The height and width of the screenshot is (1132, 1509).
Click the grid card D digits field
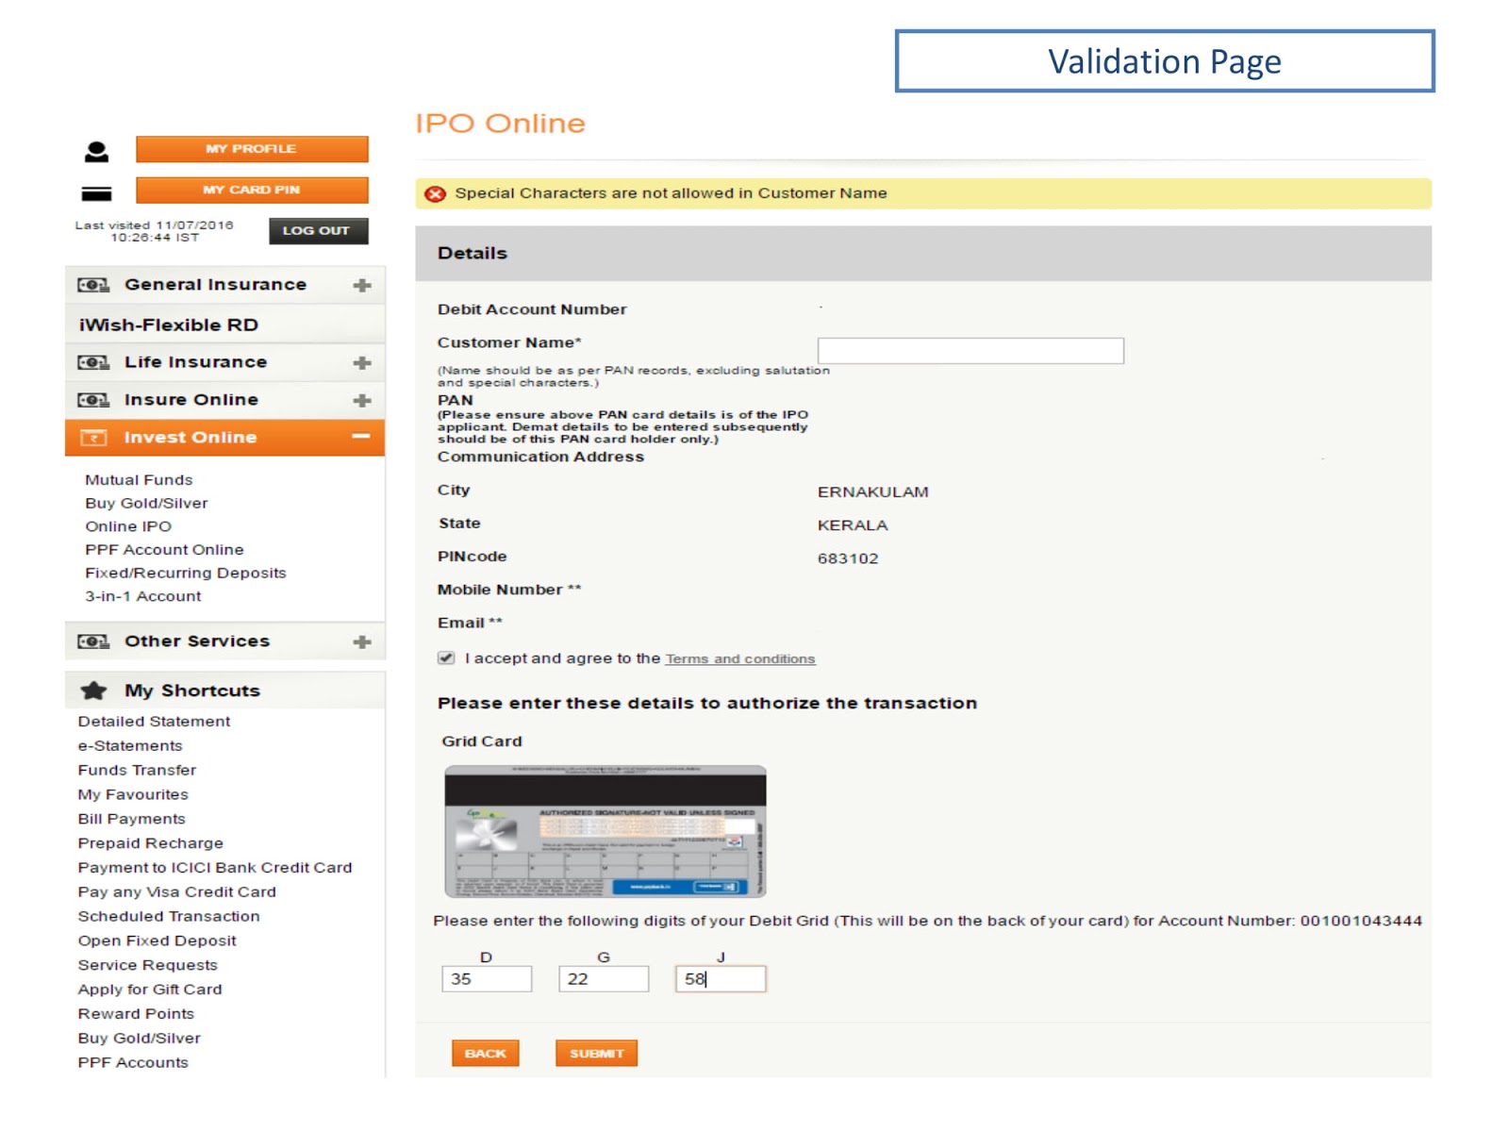click(x=487, y=979)
